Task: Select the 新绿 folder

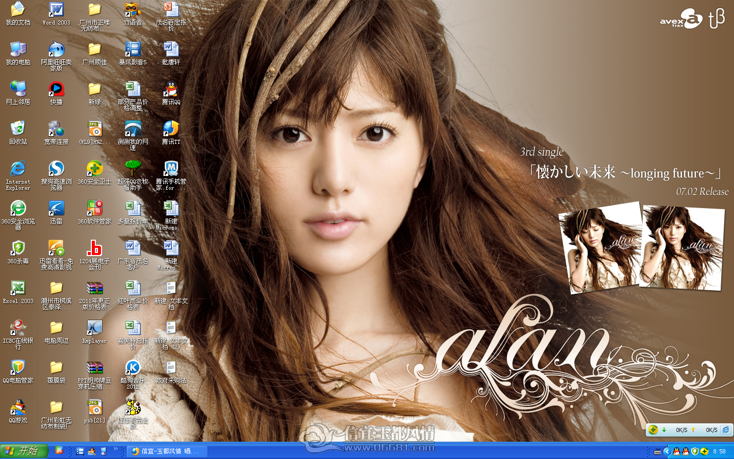Action: click(x=94, y=94)
